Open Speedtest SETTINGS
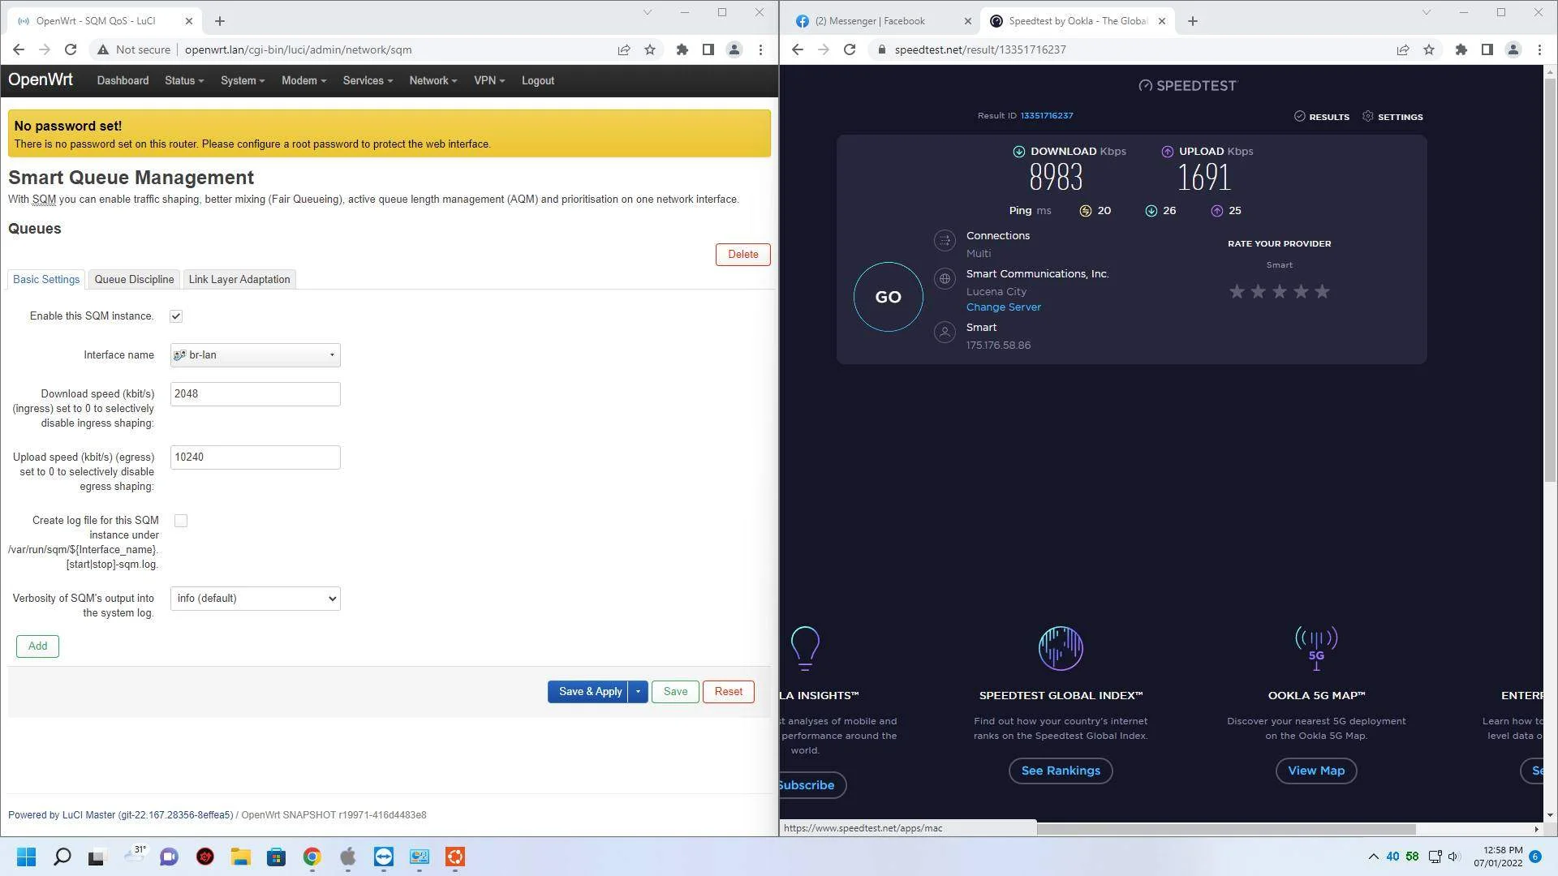Viewport: 1558px width, 876px height. pos(1392,117)
